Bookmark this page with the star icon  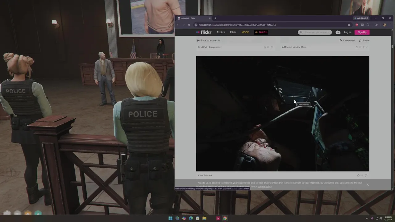pyautogui.click(x=349, y=25)
